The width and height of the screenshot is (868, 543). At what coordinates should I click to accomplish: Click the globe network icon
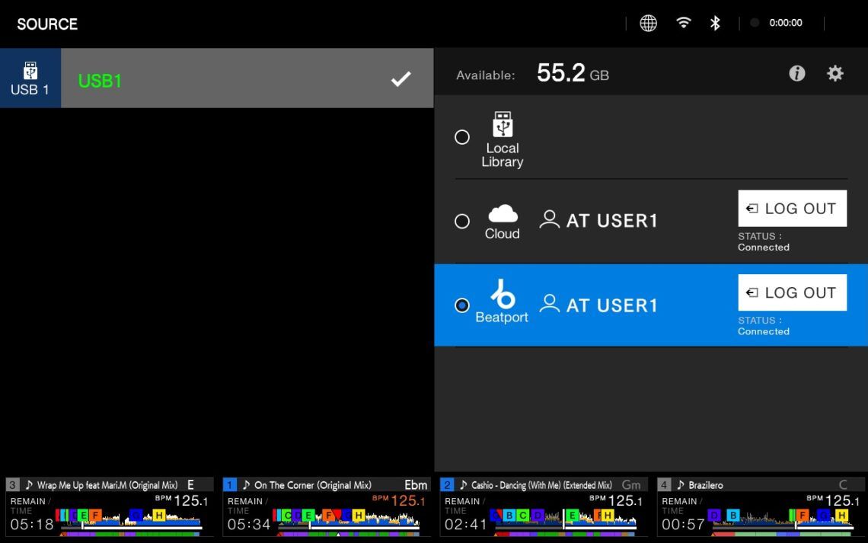click(648, 23)
